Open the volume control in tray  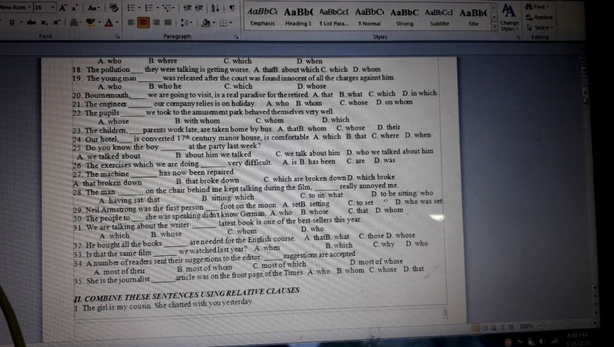click(x=541, y=342)
